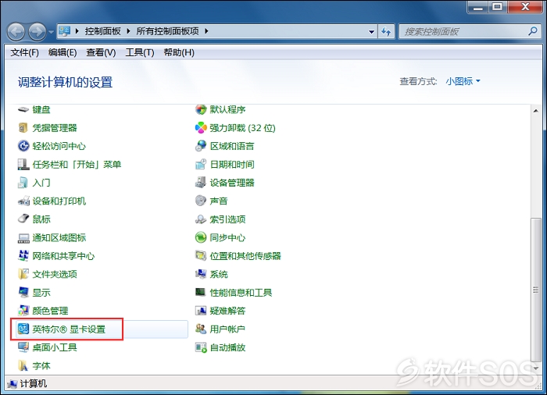This screenshot has width=547, height=395.
Task: Click the Back navigation button
Action: tap(16, 32)
